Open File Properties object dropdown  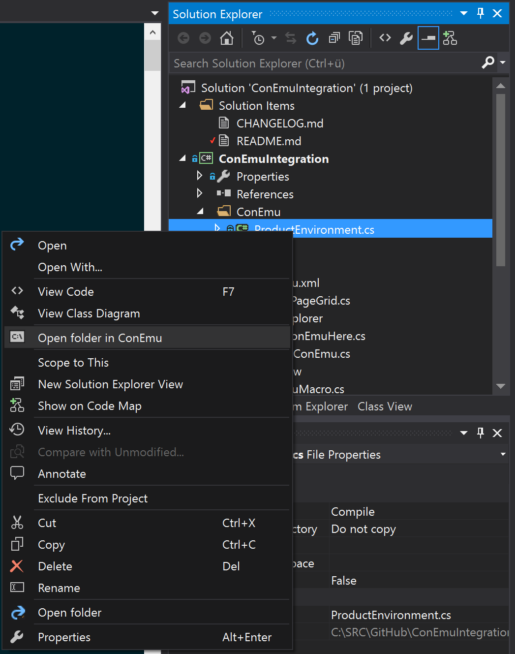[503, 454]
